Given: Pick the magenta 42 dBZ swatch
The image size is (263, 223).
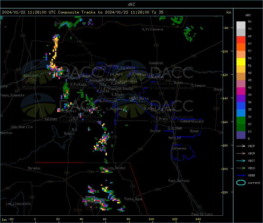Looking at the screenshot, I should pyautogui.click(x=241, y=91).
